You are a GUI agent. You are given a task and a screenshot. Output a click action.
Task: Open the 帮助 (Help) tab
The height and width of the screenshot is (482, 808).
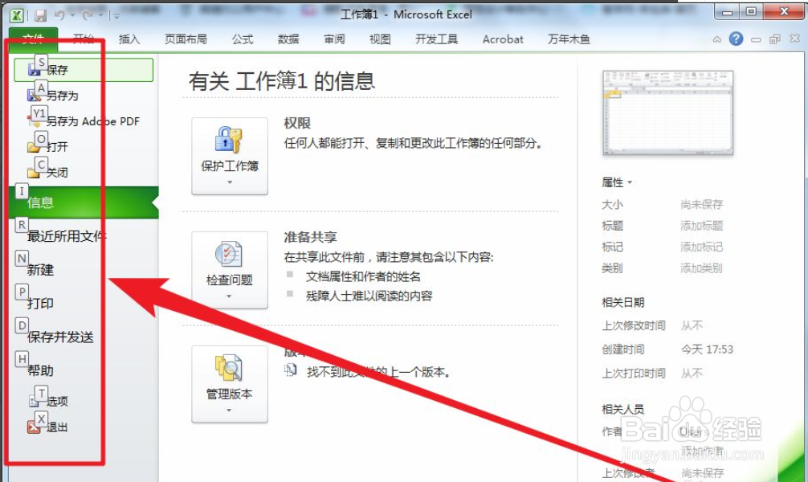[40, 370]
